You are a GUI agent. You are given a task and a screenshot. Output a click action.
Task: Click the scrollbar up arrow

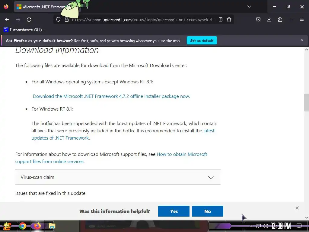pyautogui.click(x=307, y=50)
